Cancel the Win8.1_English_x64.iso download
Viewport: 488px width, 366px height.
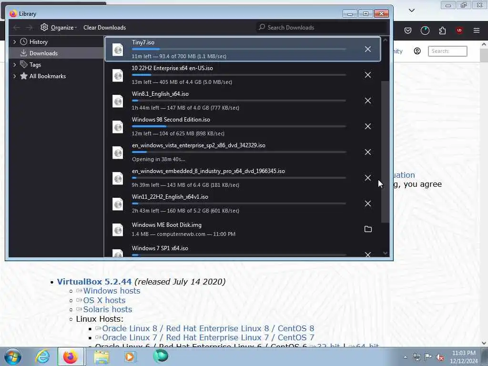click(x=367, y=101)
